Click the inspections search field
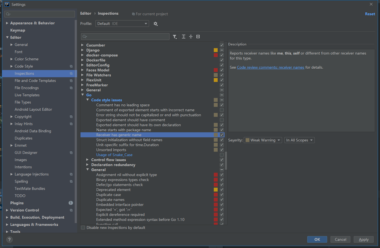 click(x=125, y=37)
